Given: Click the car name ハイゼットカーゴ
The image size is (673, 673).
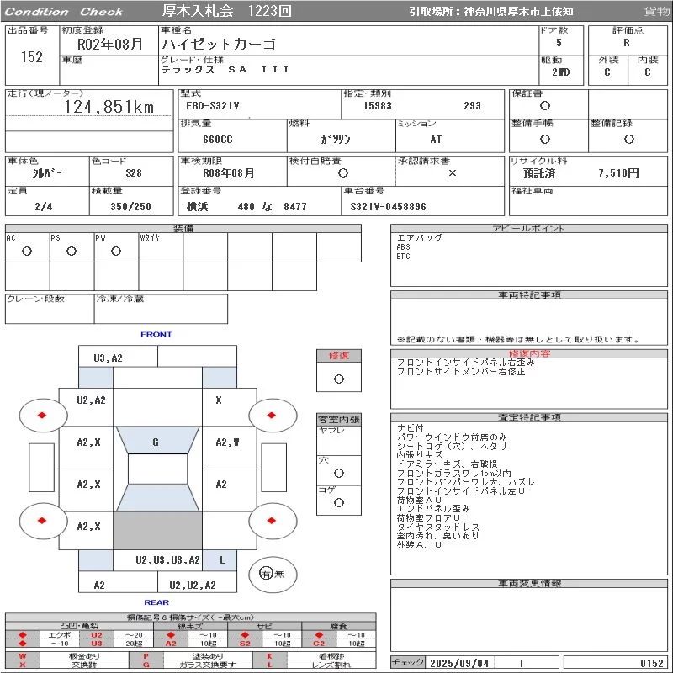Looking at the screenshot, I should pos(219,45).
